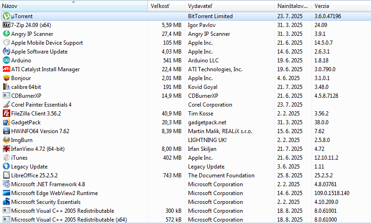Click version number '3.6.0.47196'
This screenshot has height=223, width=371.
pos(328,16)
